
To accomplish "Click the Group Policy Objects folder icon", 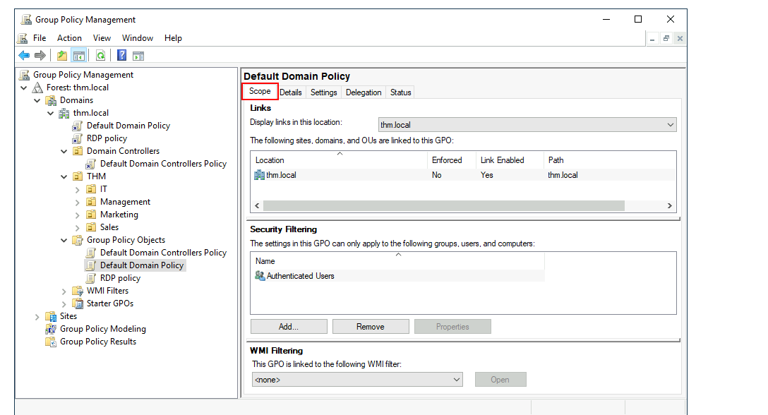I will pyautogui.click(x=78, y=240).
